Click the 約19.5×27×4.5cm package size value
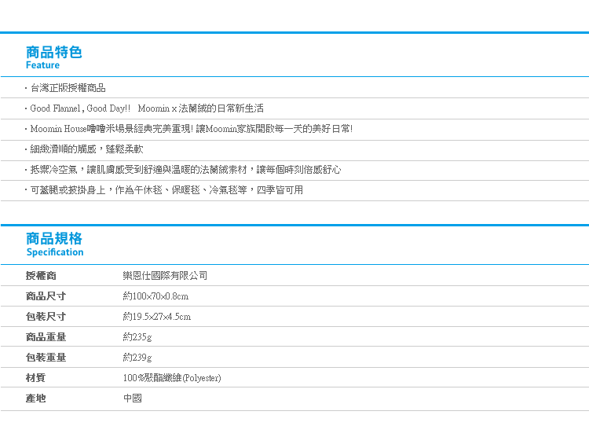The width and height of the screenshot is (589, 448). [x=157, y=317]
